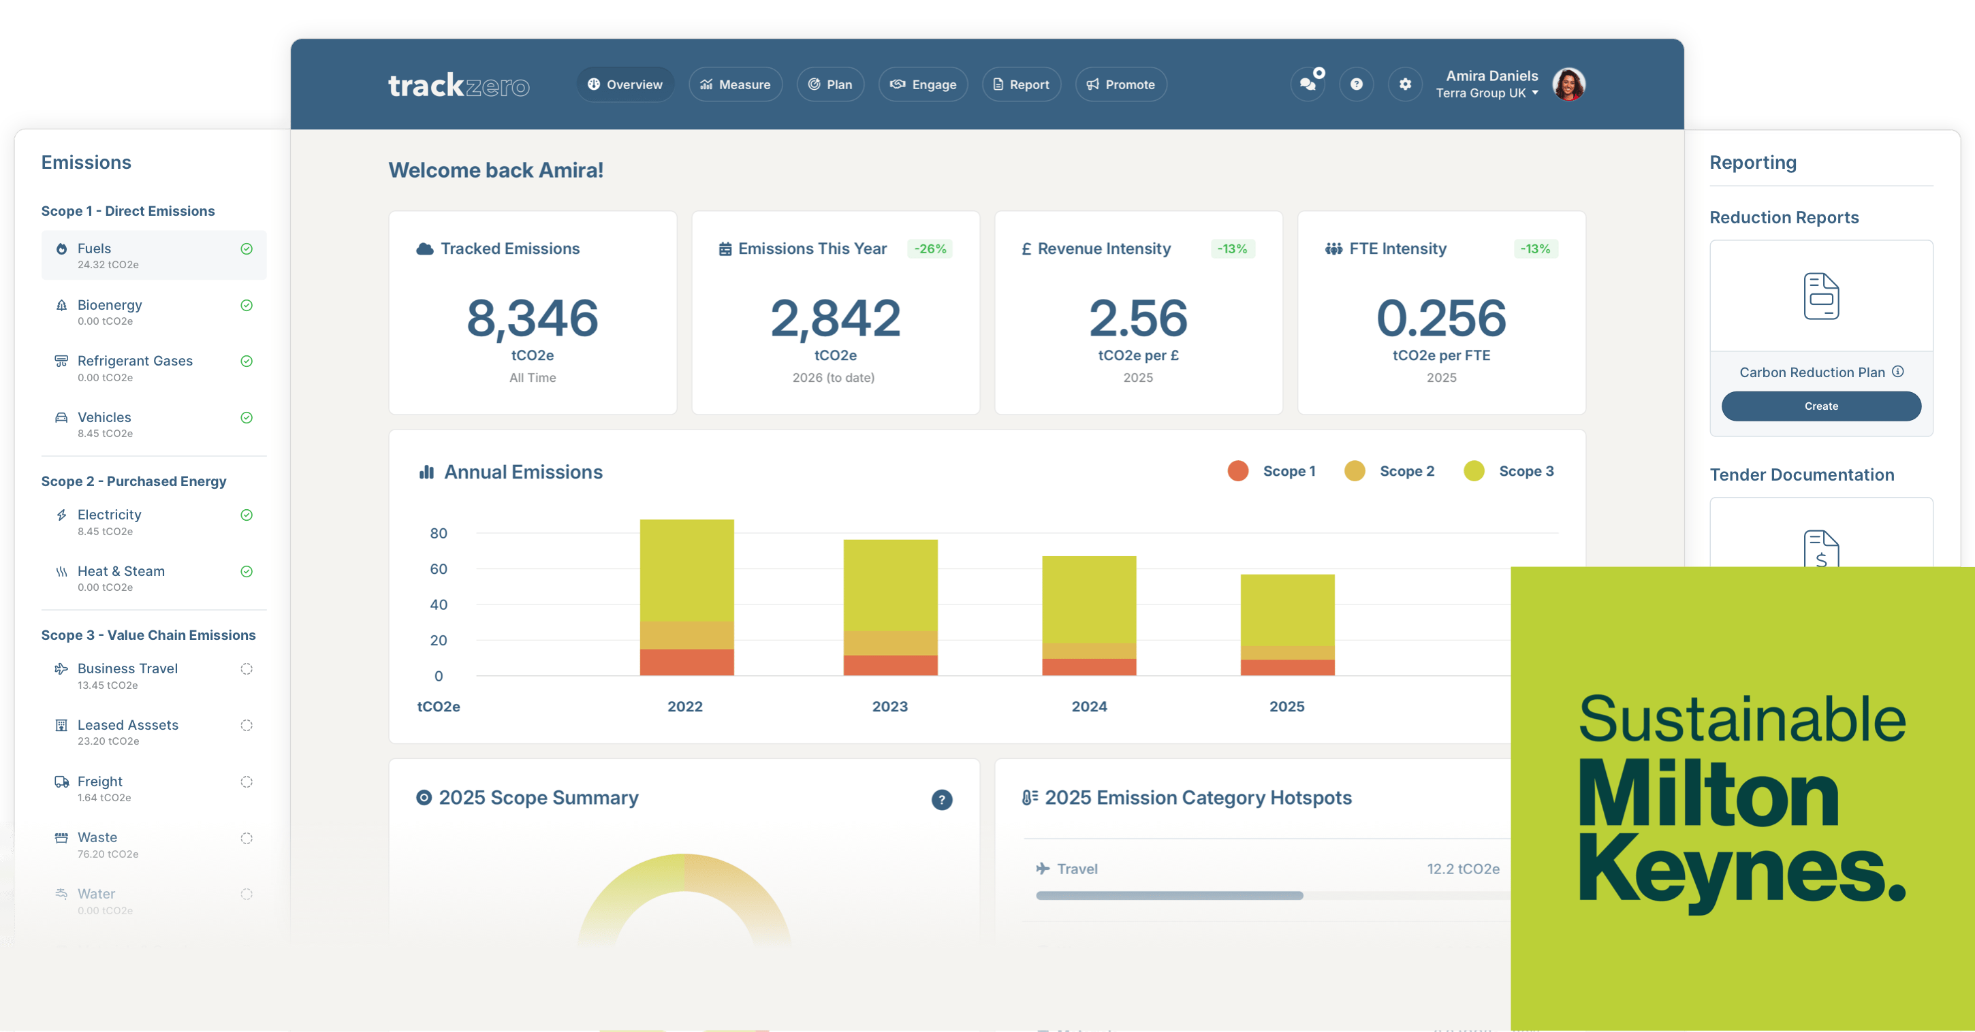The image size is (1975, 1032).
Task: Open the Fuels 24.32 tCO2e row
Action: tap(154, 255)
